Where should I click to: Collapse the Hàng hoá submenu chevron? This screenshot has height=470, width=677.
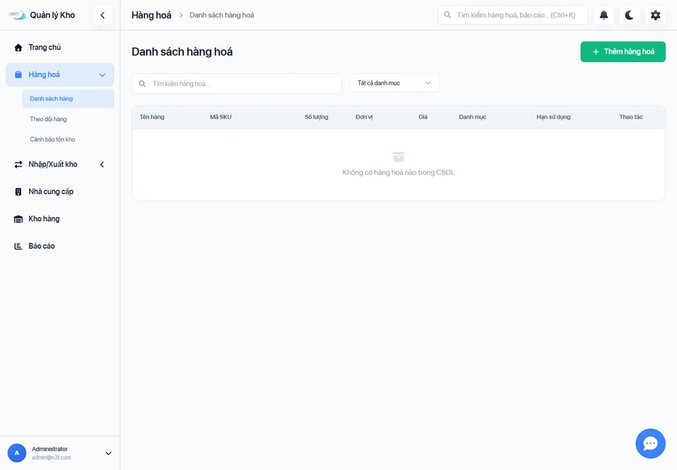click(102, 75)
